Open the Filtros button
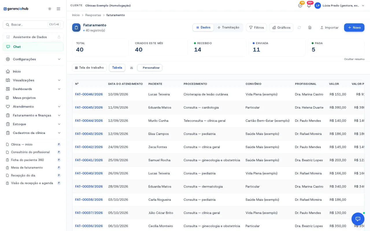The width and height of the screenshot is (370, 231). pos(256,27)
